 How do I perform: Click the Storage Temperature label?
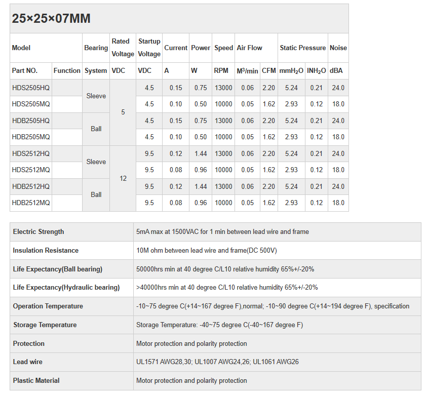coord(45,325)
